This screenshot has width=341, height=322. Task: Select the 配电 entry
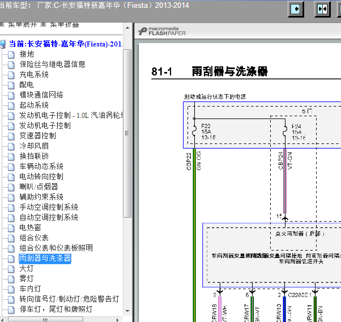pos(27,84)
